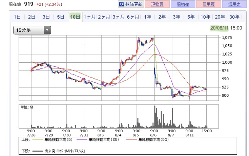
Task: Click the 単純移動平均(25) legend entry
Action: (104, 140)
